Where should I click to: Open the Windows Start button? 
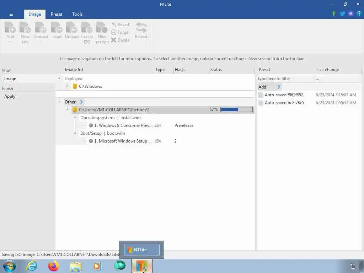(x=10, y=266)
